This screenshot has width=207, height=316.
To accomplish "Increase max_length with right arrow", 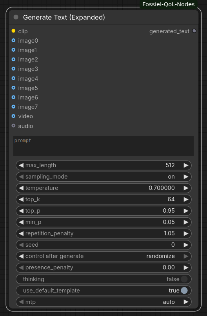I will [x=186, y=165].
